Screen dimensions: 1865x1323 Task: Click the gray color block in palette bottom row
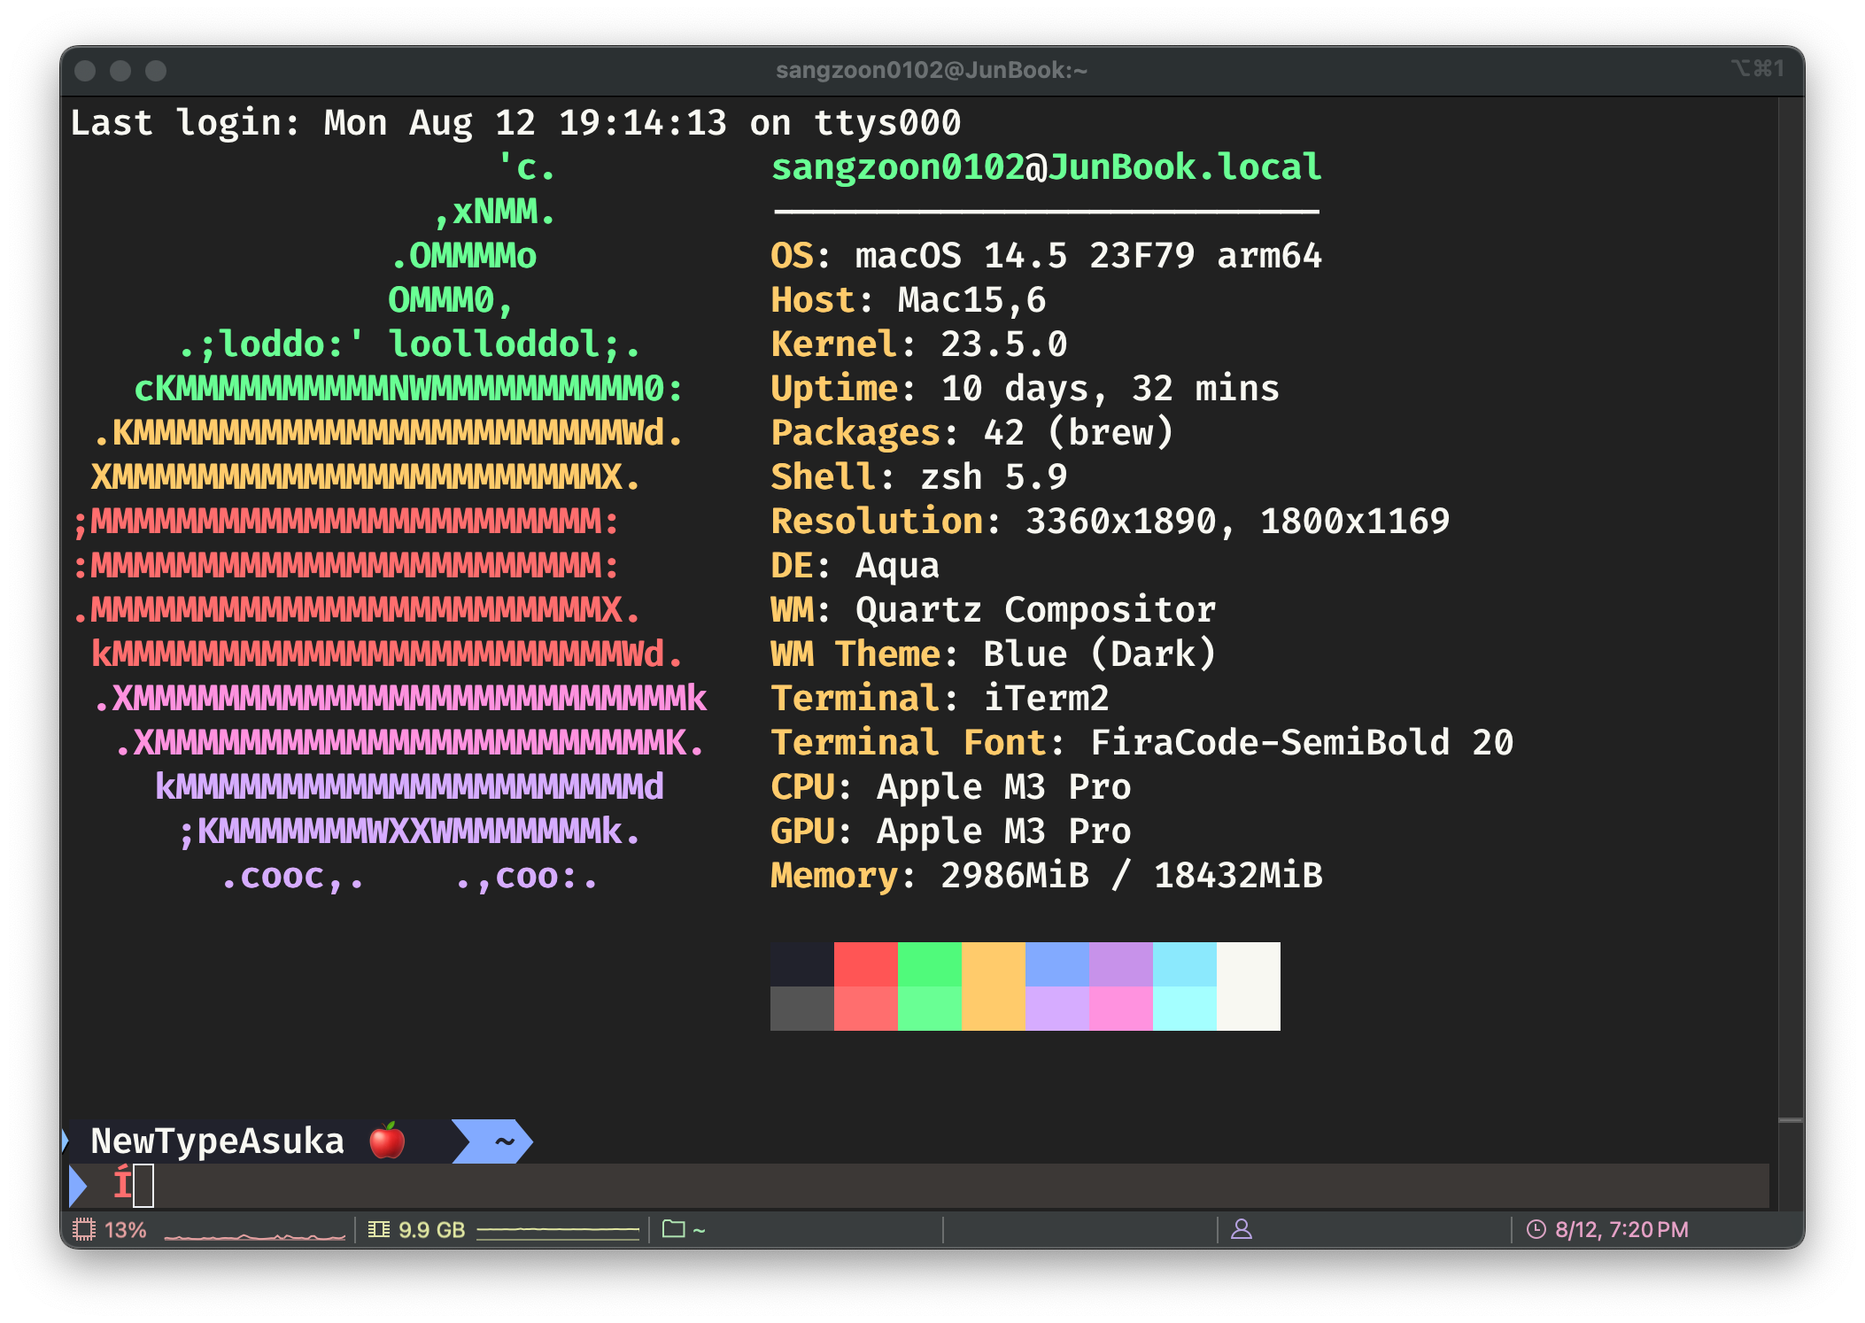pyautogui.click(x=802, y=1009)
